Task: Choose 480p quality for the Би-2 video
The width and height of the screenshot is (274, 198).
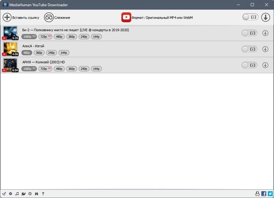Action: 59,36
